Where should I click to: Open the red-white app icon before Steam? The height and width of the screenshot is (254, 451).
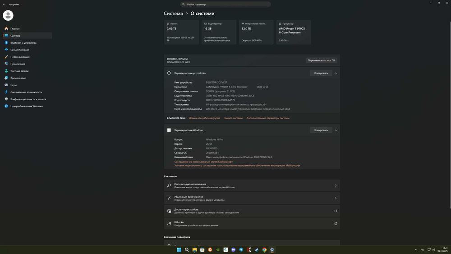pos(249,249)
